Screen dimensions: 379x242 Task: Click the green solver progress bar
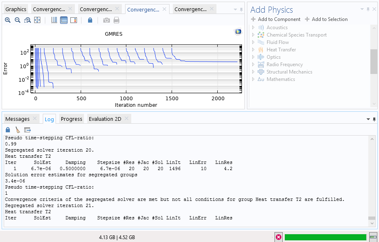[x=325, y=237]
